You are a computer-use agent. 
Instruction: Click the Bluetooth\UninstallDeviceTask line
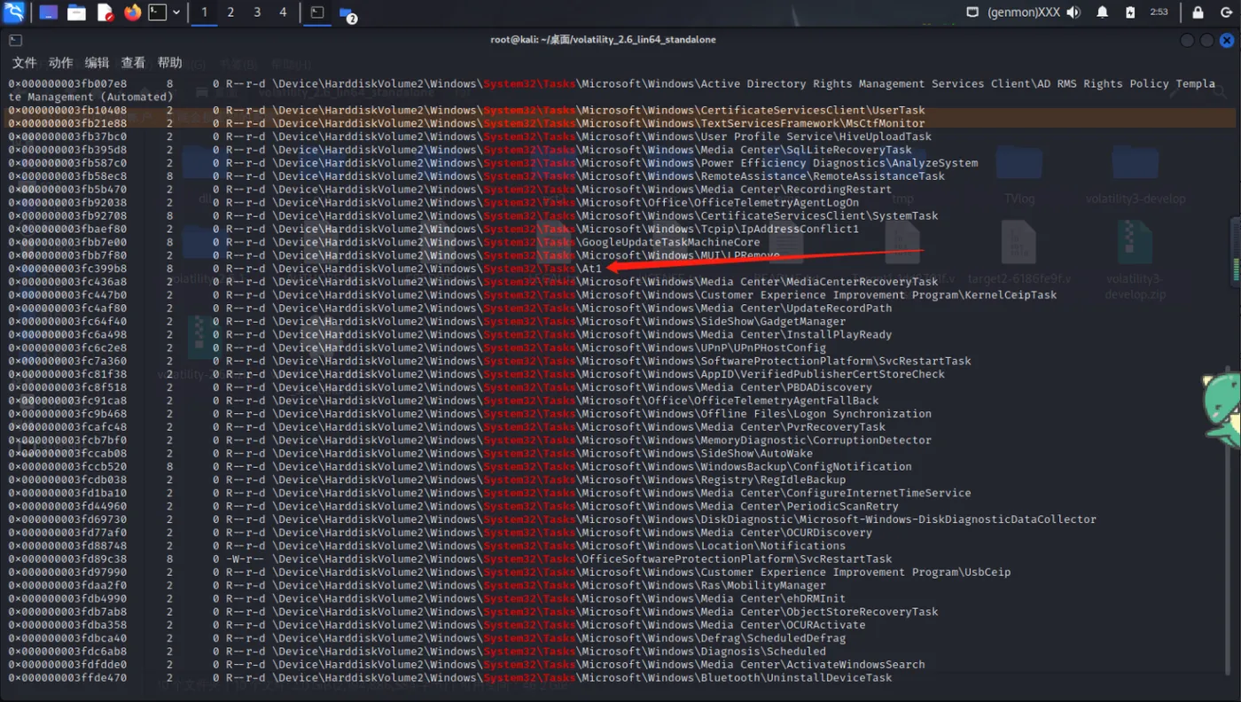tap(450, 677)
